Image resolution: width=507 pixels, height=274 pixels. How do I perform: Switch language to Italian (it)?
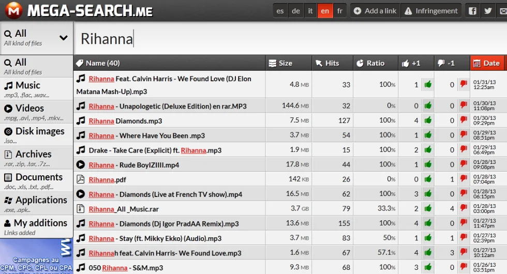click(x=310, y=11)
